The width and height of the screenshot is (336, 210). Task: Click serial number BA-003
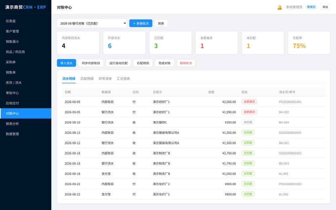pyautogui.click(x=284, y=164)
